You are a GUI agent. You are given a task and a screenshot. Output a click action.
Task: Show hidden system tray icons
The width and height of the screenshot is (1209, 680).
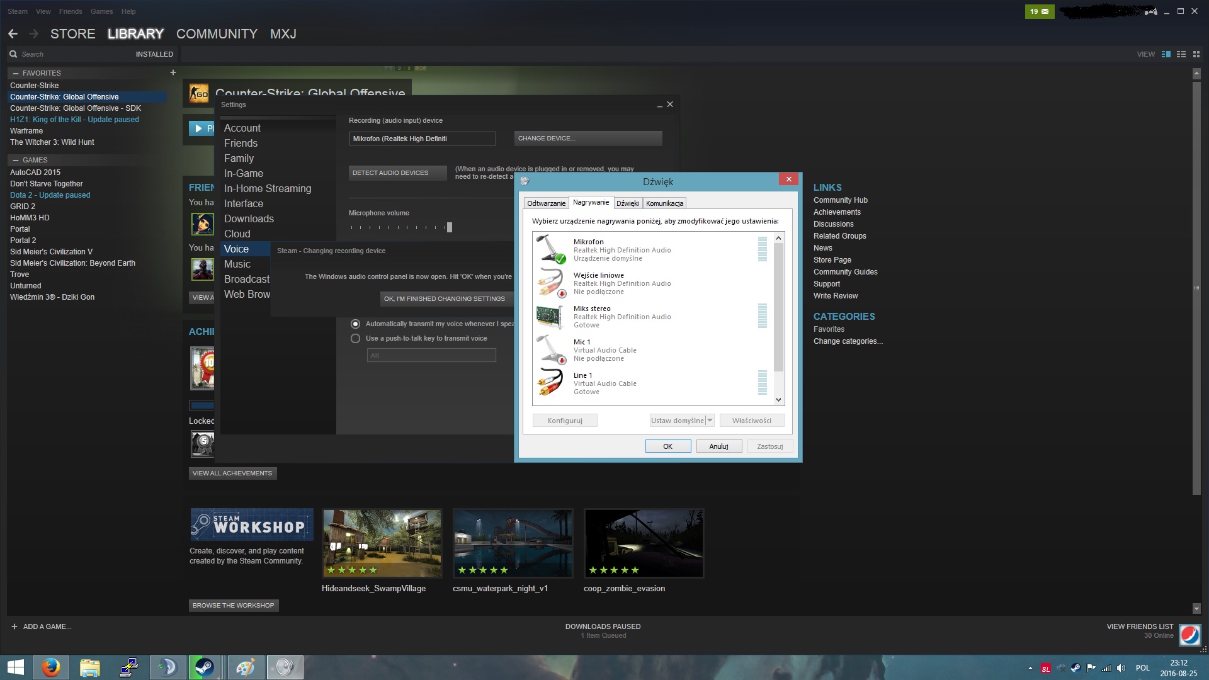pos(1030,668)
